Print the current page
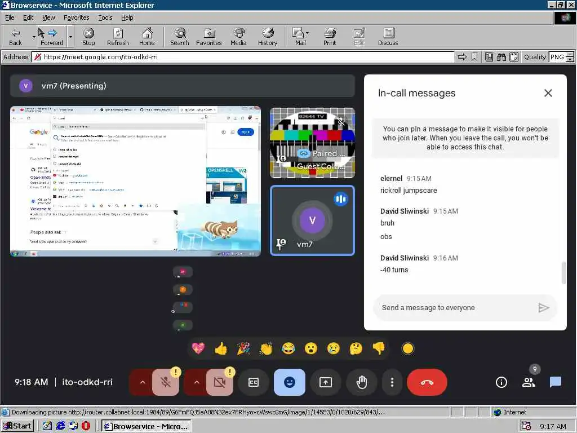This screenshot has width=577, height=433. coord(330,37)
